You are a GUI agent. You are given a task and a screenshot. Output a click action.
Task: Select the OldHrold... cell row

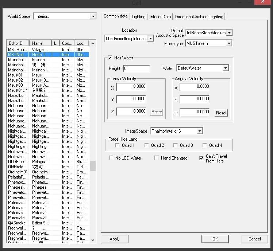(x=48, y=167)
